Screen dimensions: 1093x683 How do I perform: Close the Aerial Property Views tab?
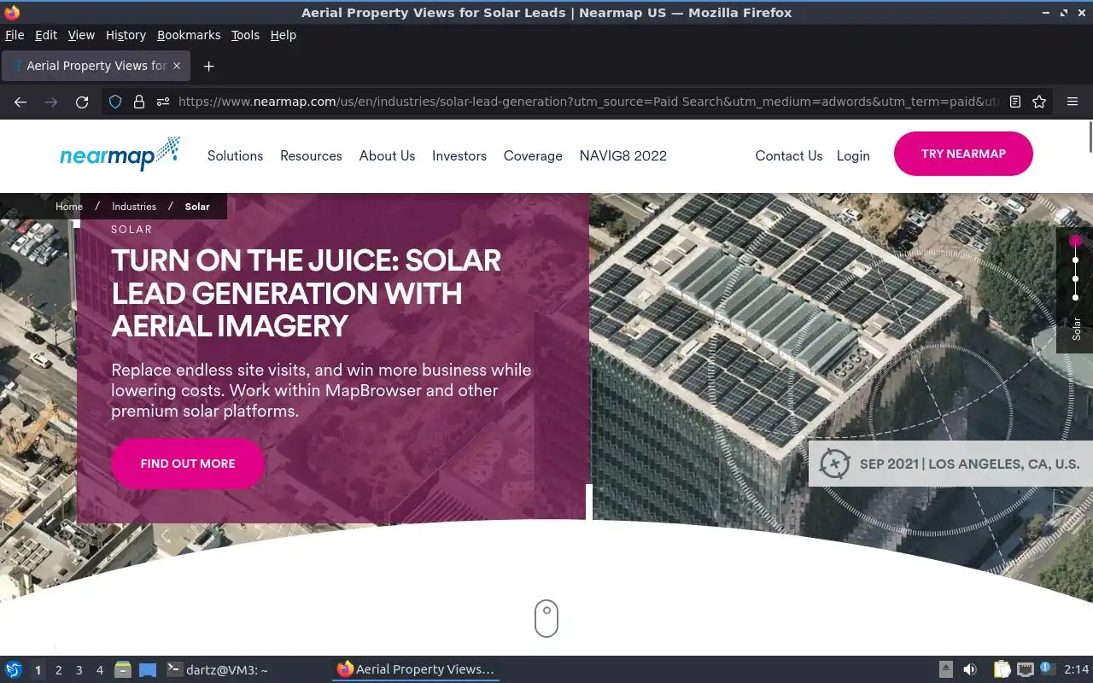177,66
